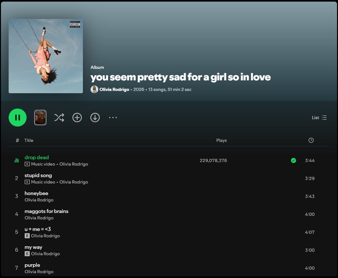This screenshot has width=338, height=278.
Task: Click the # column header
Action: pos(17,140)
